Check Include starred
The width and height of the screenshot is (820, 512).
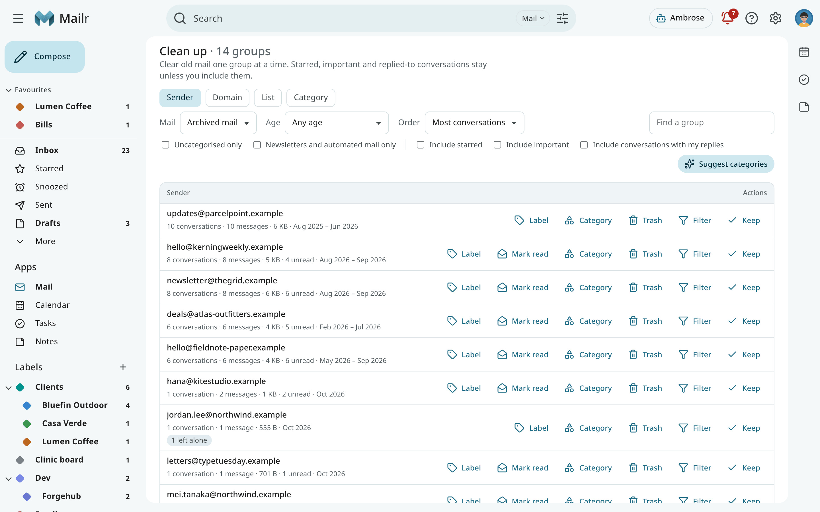[421, 145]
